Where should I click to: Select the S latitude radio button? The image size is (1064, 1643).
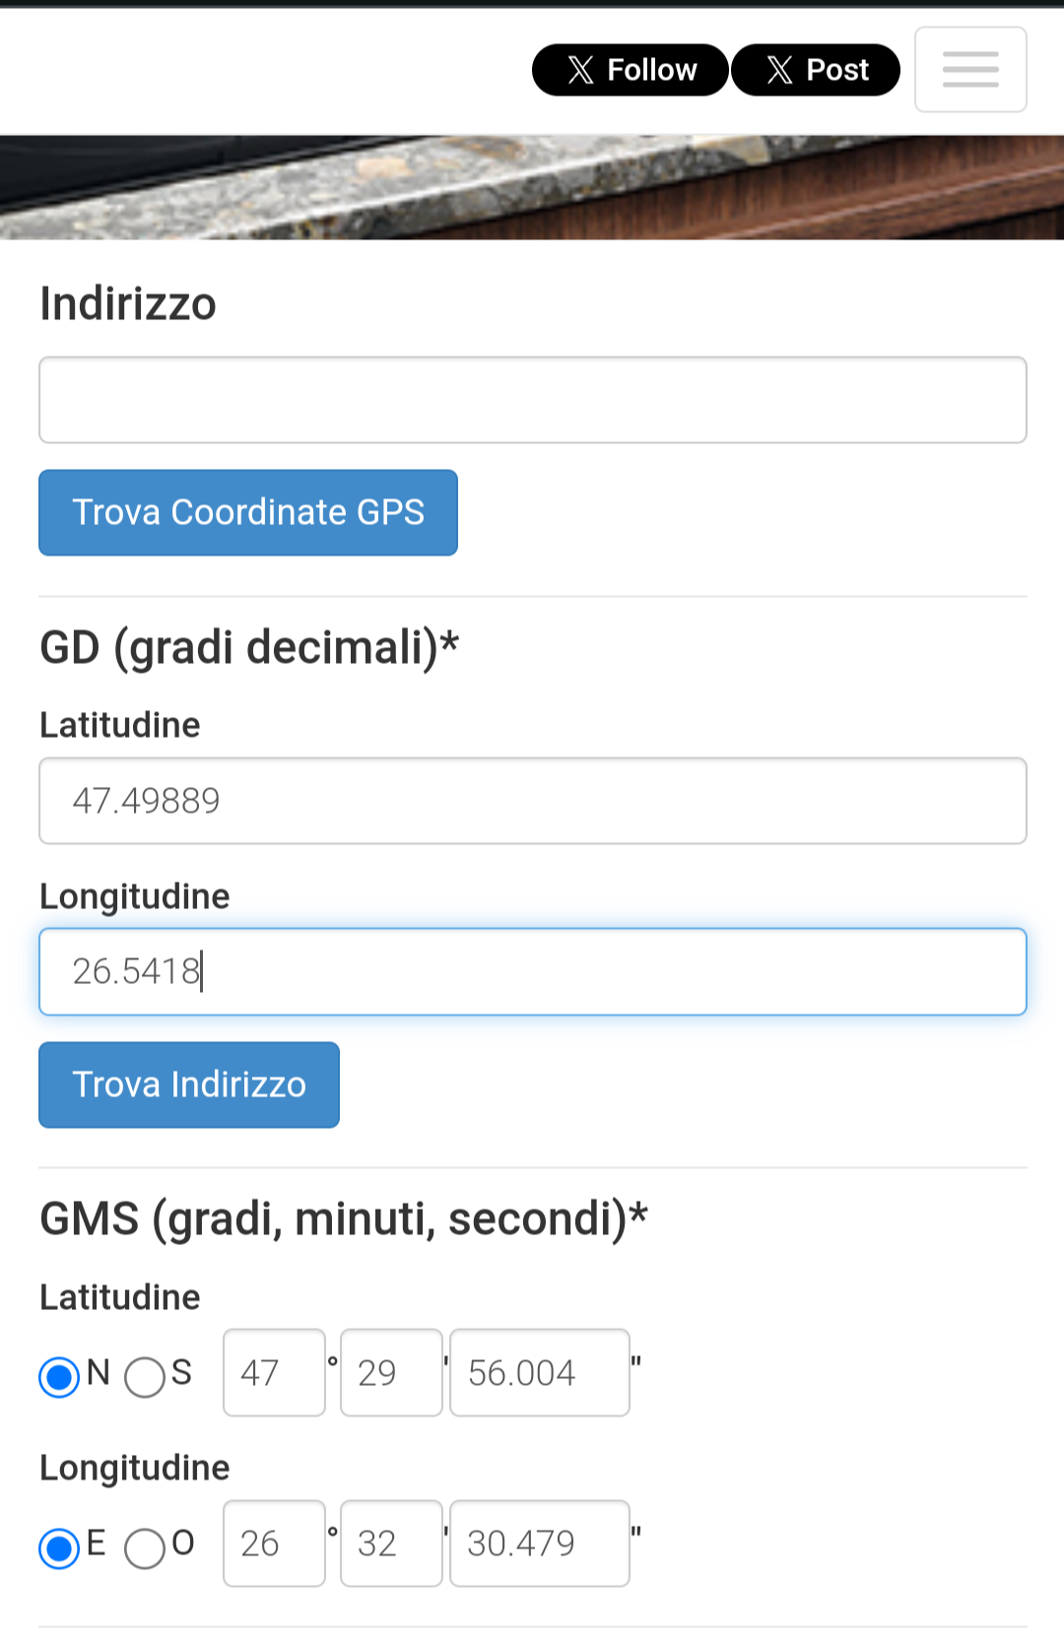145,1376
